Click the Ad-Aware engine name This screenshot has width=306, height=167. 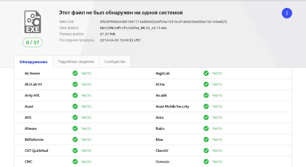coord(32,73)
